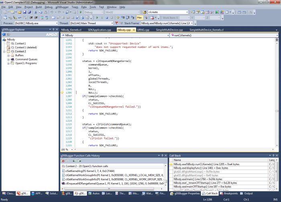The height and width of the screenshot is (202, 281).
Task: Click the Decrease Indent icon
Action: (x=31, y=18)
